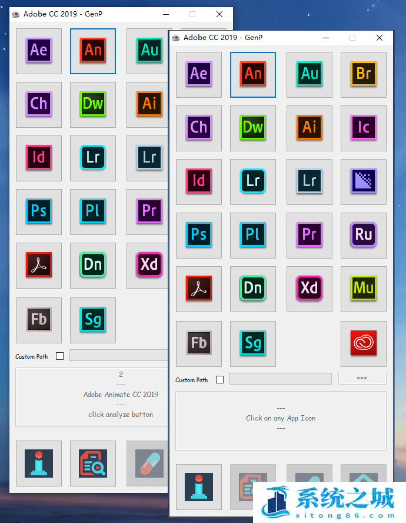Click custom path field in front window
406x523 pixels.
(x=281, y=379)
